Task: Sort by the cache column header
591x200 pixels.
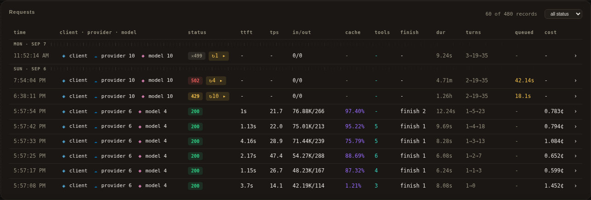Action: 353,32
